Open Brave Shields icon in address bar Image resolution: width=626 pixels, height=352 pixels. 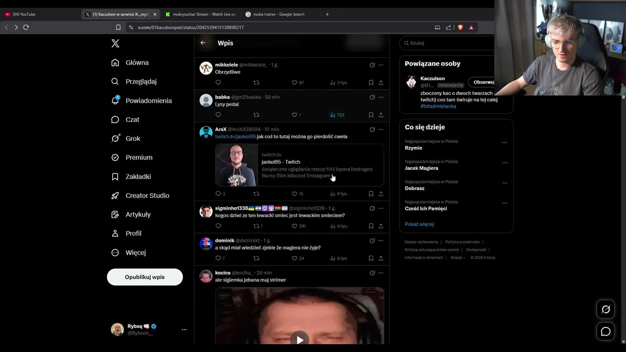pyautogui.click(x=460, y=27)
